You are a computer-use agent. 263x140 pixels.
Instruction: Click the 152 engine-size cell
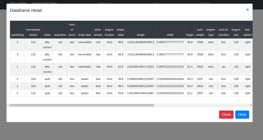pyautogui.click(x=236, y=69)
